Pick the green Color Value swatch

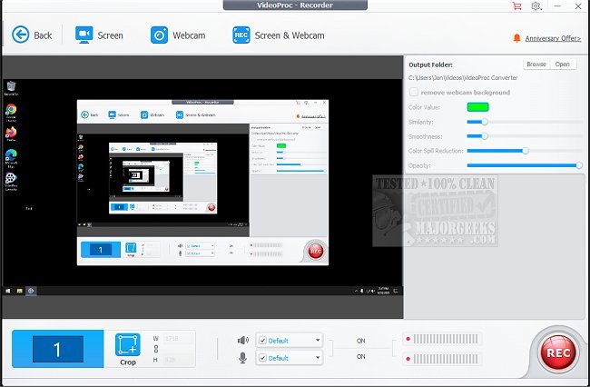click(477, 107)
